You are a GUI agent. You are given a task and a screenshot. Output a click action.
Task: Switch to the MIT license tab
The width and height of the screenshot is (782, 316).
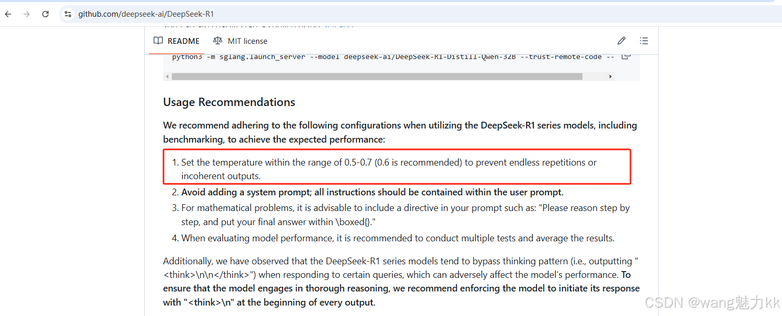pos(240,41)
